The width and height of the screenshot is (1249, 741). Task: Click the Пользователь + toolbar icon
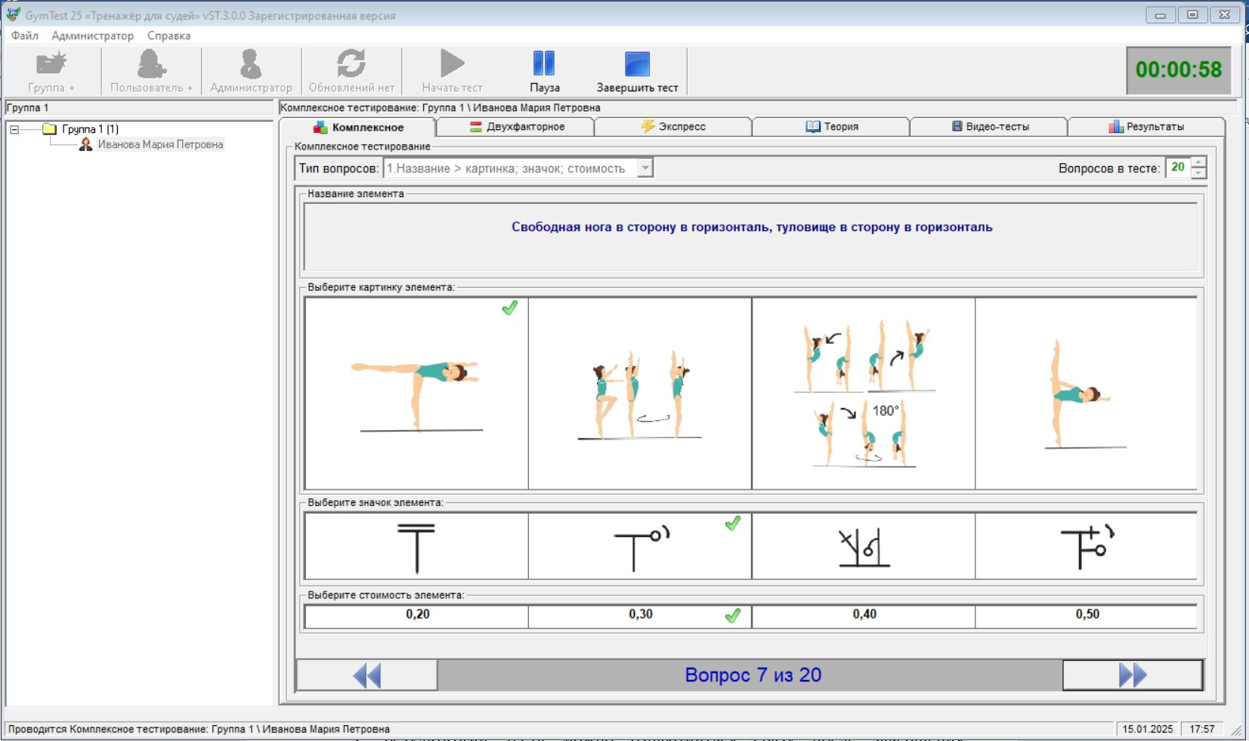pos(151,65)
